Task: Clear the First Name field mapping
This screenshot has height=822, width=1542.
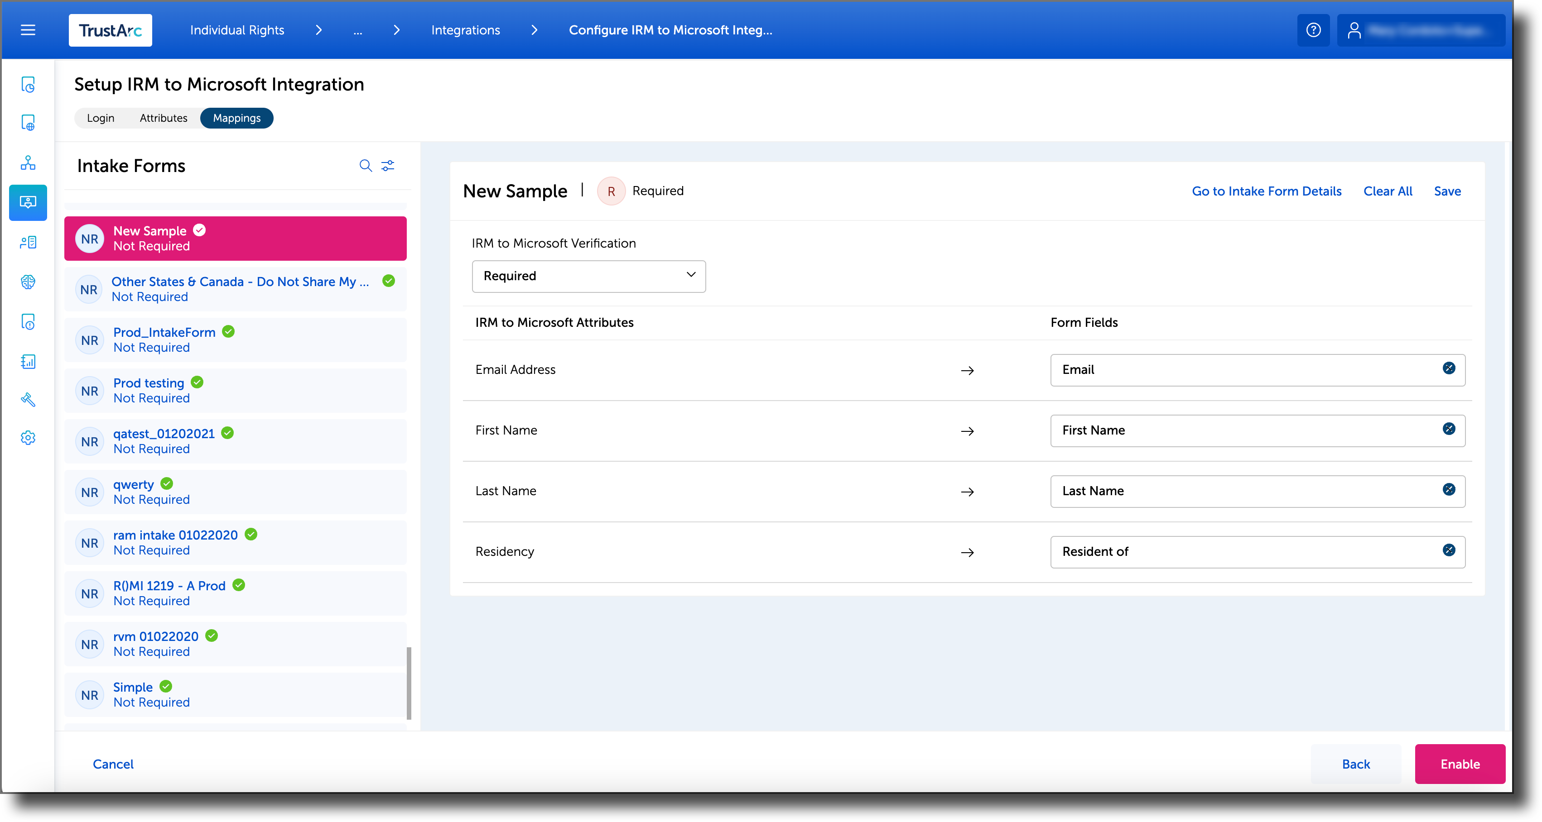Action: [x=1449, y=429]
